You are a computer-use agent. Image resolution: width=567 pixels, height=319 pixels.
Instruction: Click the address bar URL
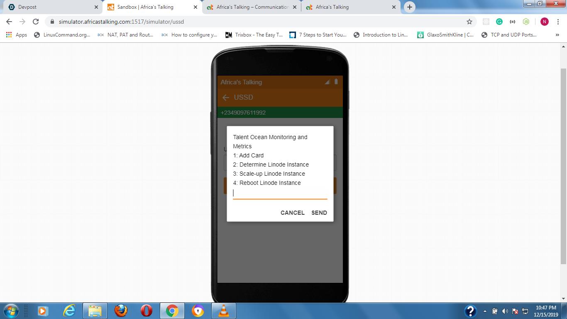point(121,22)
